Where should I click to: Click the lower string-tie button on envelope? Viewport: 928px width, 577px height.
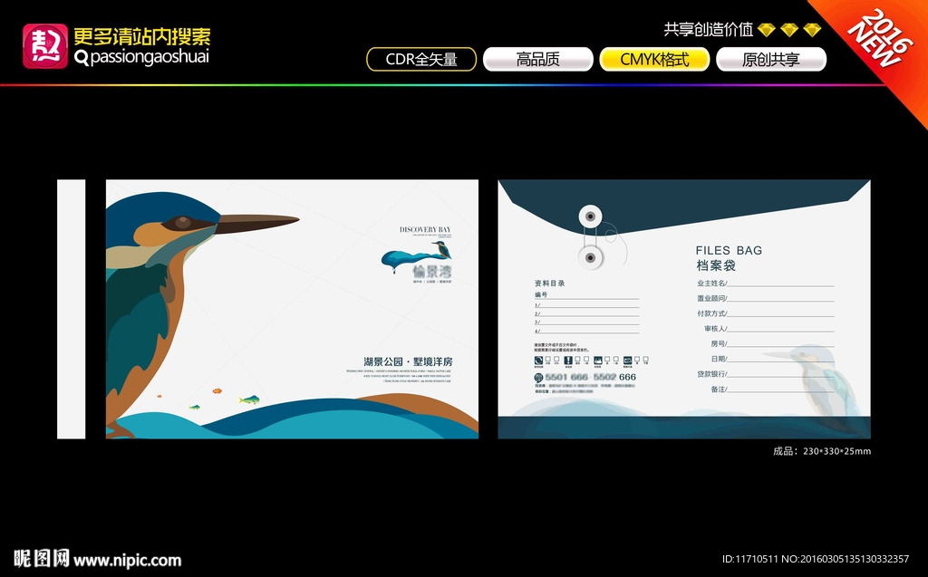(590, 257)
